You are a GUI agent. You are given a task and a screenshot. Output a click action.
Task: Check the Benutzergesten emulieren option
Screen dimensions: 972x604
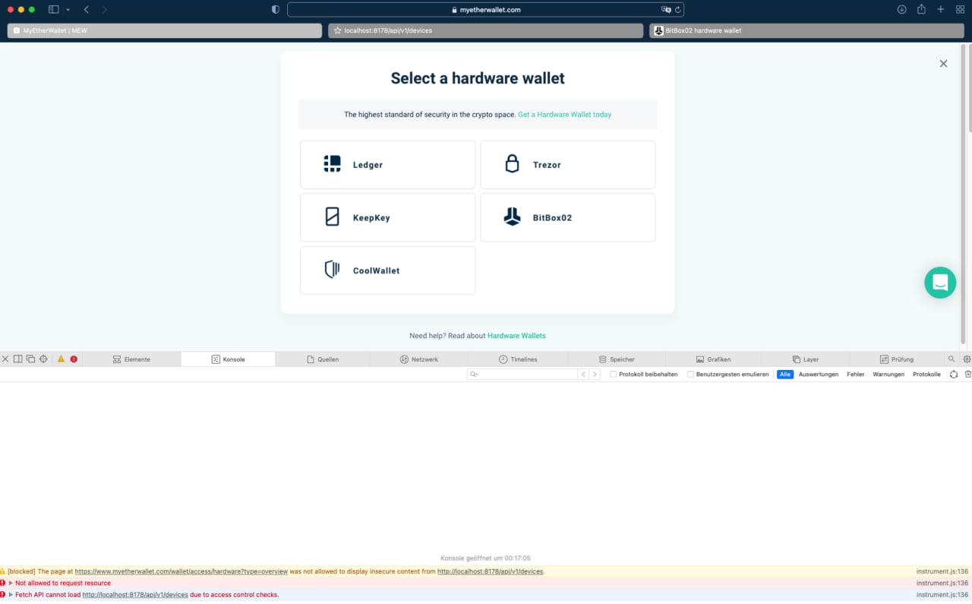point(690,374)
